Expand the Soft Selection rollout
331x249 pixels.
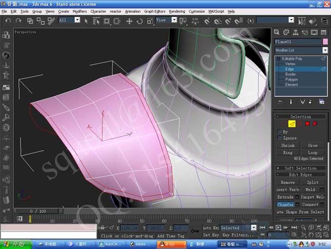point(300,168)
